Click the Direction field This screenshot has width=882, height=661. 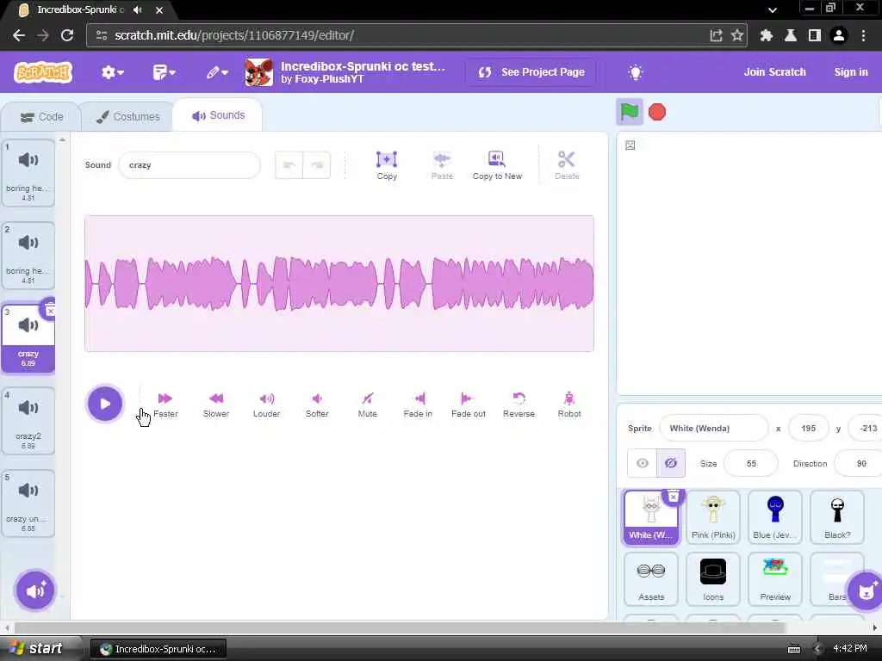point(859,464)
